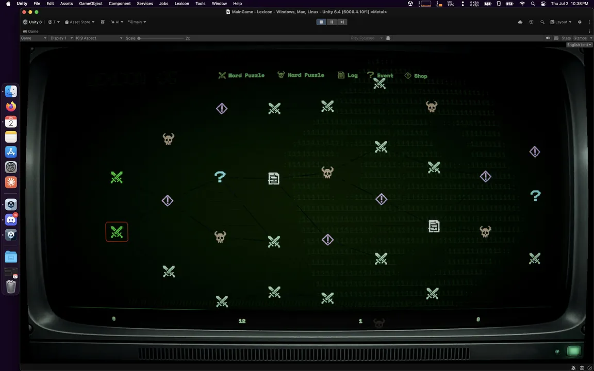Open the Layout dropdown
Screen dimensions: 594x371
click(561, 22)
